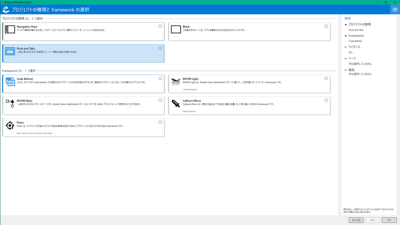This screenshot has height=225, width=400.
Task: Click the Navigation Pane layout icon
Action: pyautogui.click(x=10, y=29)
